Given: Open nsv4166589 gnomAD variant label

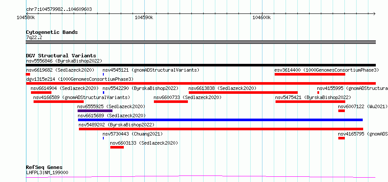Looking at the screenshot, I should point(82,97).
